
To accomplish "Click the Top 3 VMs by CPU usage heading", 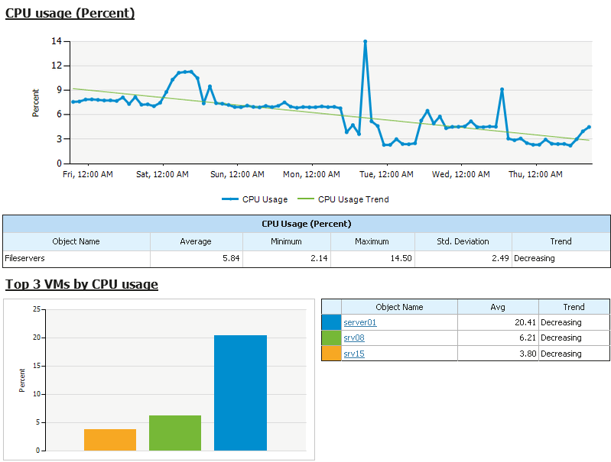I will tap(81, 284).
